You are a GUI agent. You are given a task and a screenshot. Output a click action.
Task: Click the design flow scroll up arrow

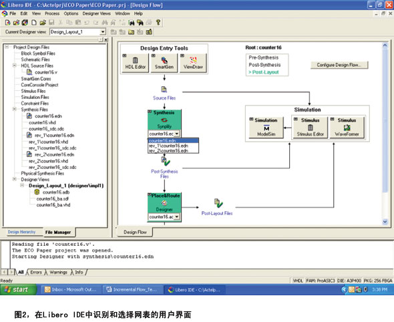click(x=385, y=45)
